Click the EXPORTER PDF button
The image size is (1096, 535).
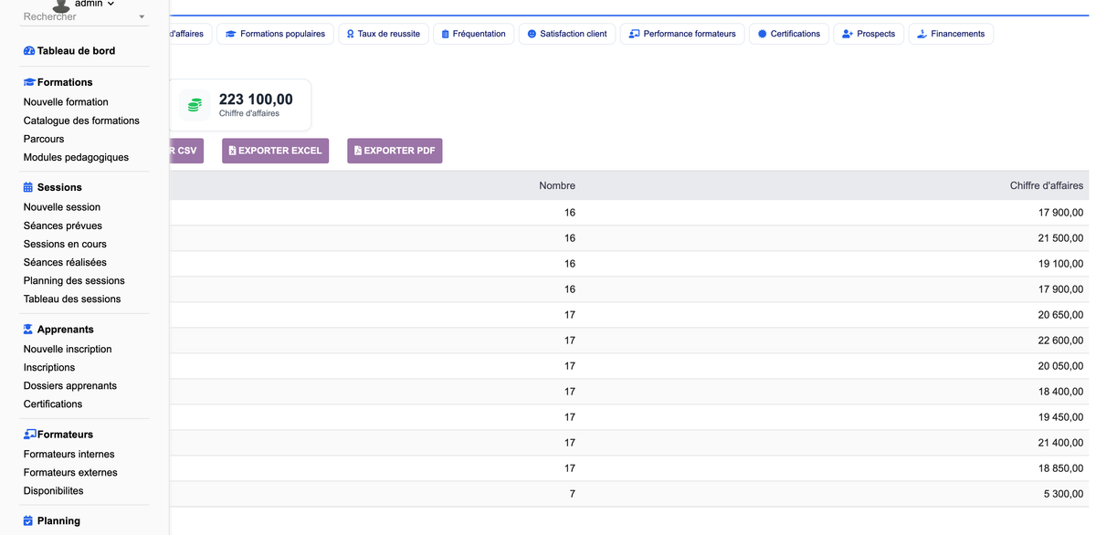(x=395, y=151)
